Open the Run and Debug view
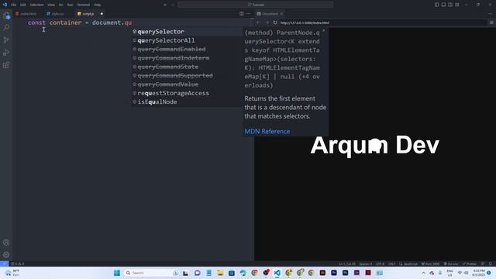This screenshot has height=279, width=496. (x=6, y=53)
